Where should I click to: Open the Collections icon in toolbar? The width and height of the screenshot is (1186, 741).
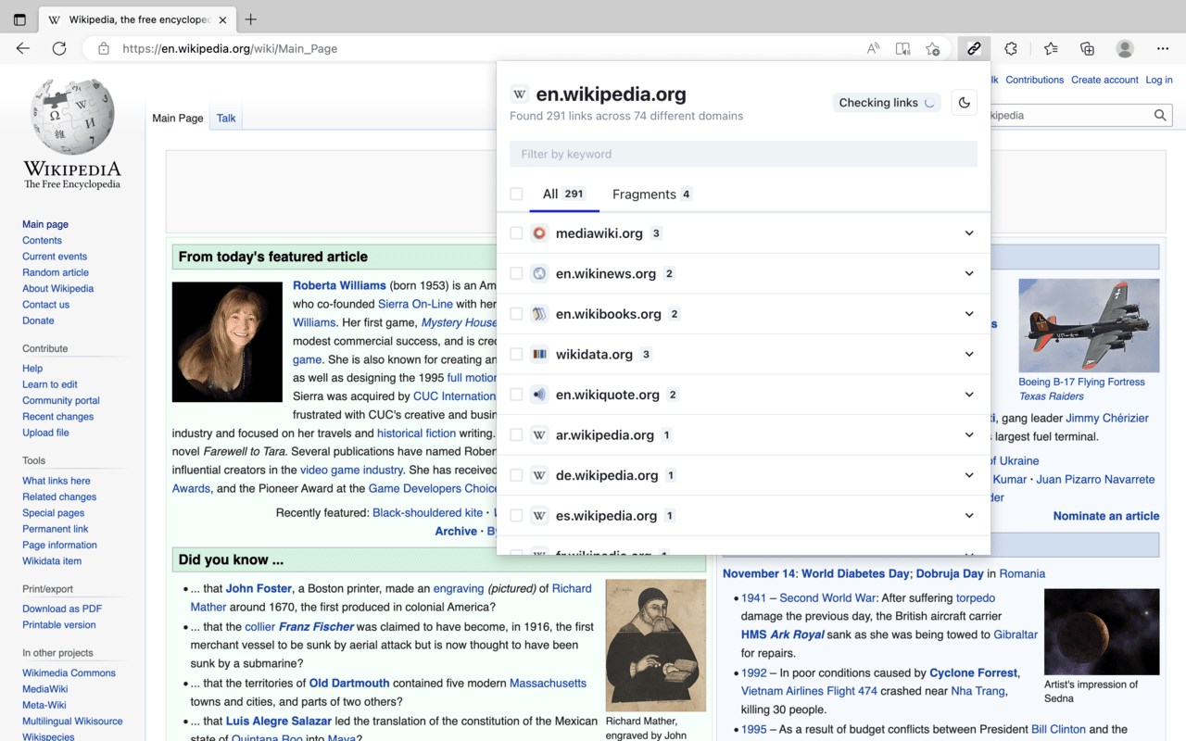[x=1088, y=48]
